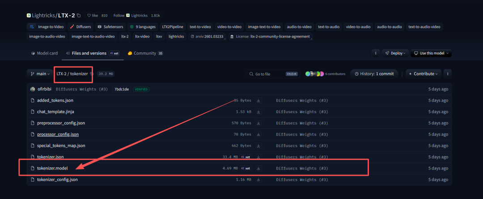Screen dimensions: 483x199
Task: Switch to the Model card tab
Action: [44, 53]
